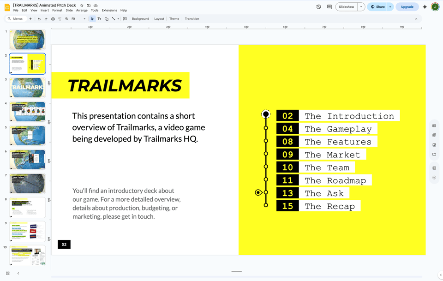Click the Redo icon
This screenshot has height=281, width=443.
tap(46, 18)
